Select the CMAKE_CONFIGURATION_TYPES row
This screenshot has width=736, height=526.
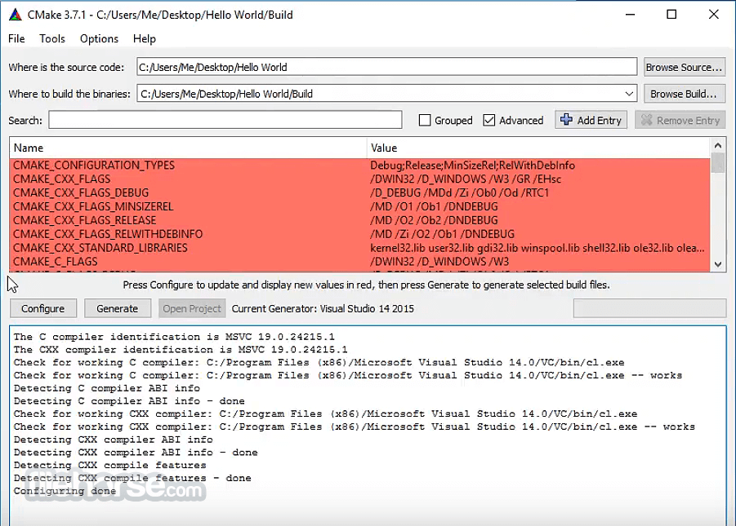[360, 165]
